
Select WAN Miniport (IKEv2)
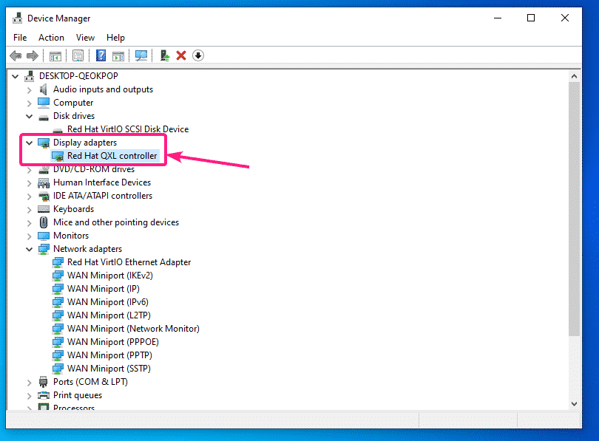[110, 276]
